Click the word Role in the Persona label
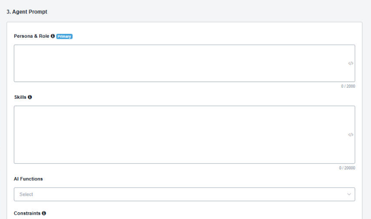 pos(43,36)
